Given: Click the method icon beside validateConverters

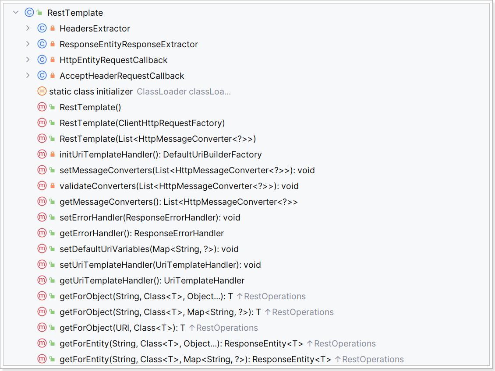Looking at the screenshot, I should coord(42,186).
